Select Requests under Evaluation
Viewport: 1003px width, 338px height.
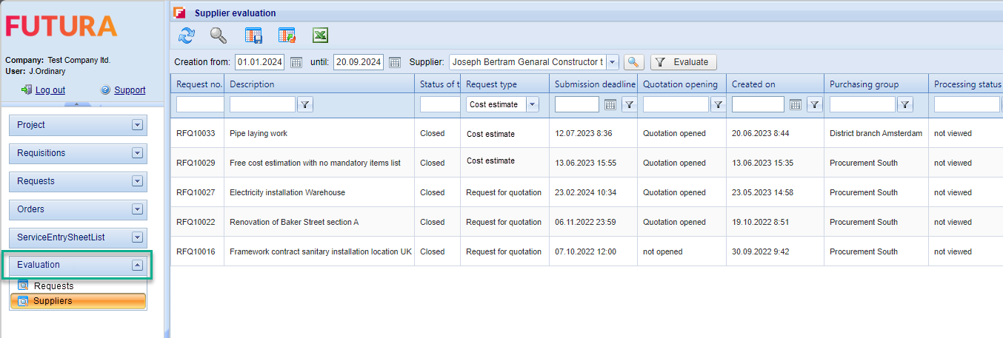[x=53, y=286]
